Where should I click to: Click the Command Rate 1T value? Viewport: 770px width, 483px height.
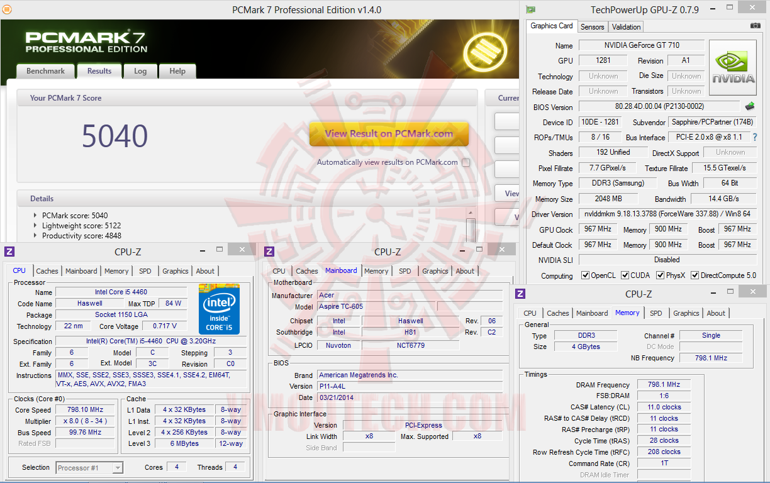(x=664, y=464)
